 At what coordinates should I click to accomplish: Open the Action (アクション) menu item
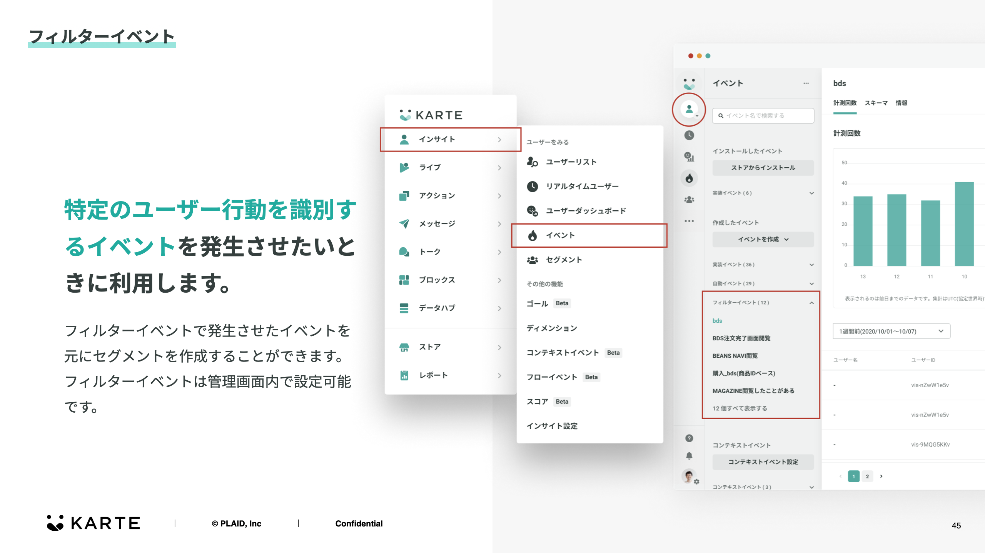point(450,196)
